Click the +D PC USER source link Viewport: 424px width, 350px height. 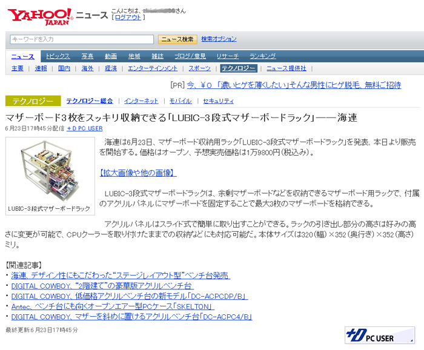(x=85, y=128)
